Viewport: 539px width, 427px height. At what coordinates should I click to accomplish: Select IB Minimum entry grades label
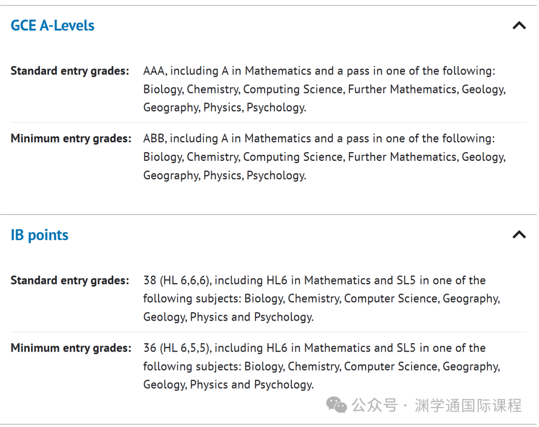(x=71, y=348)
